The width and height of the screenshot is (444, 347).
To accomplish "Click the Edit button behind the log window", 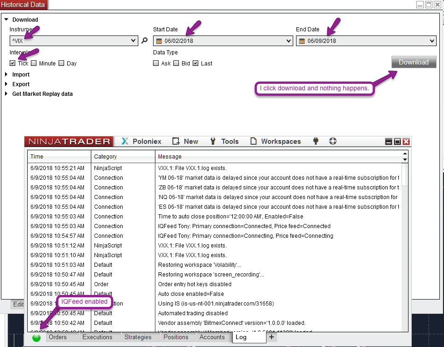I will (18, 304).
